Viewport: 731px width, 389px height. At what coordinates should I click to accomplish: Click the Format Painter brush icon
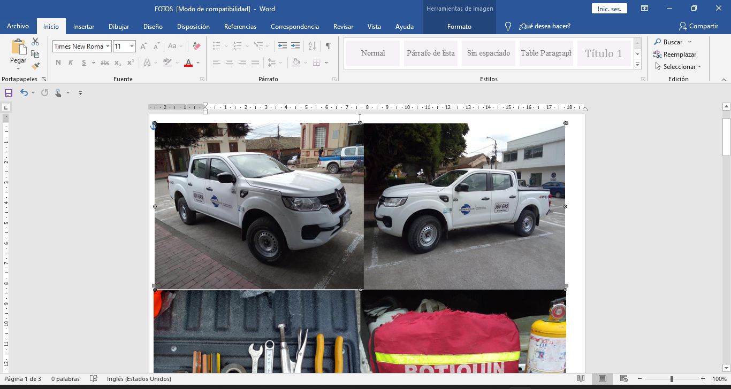pos(35,66)
